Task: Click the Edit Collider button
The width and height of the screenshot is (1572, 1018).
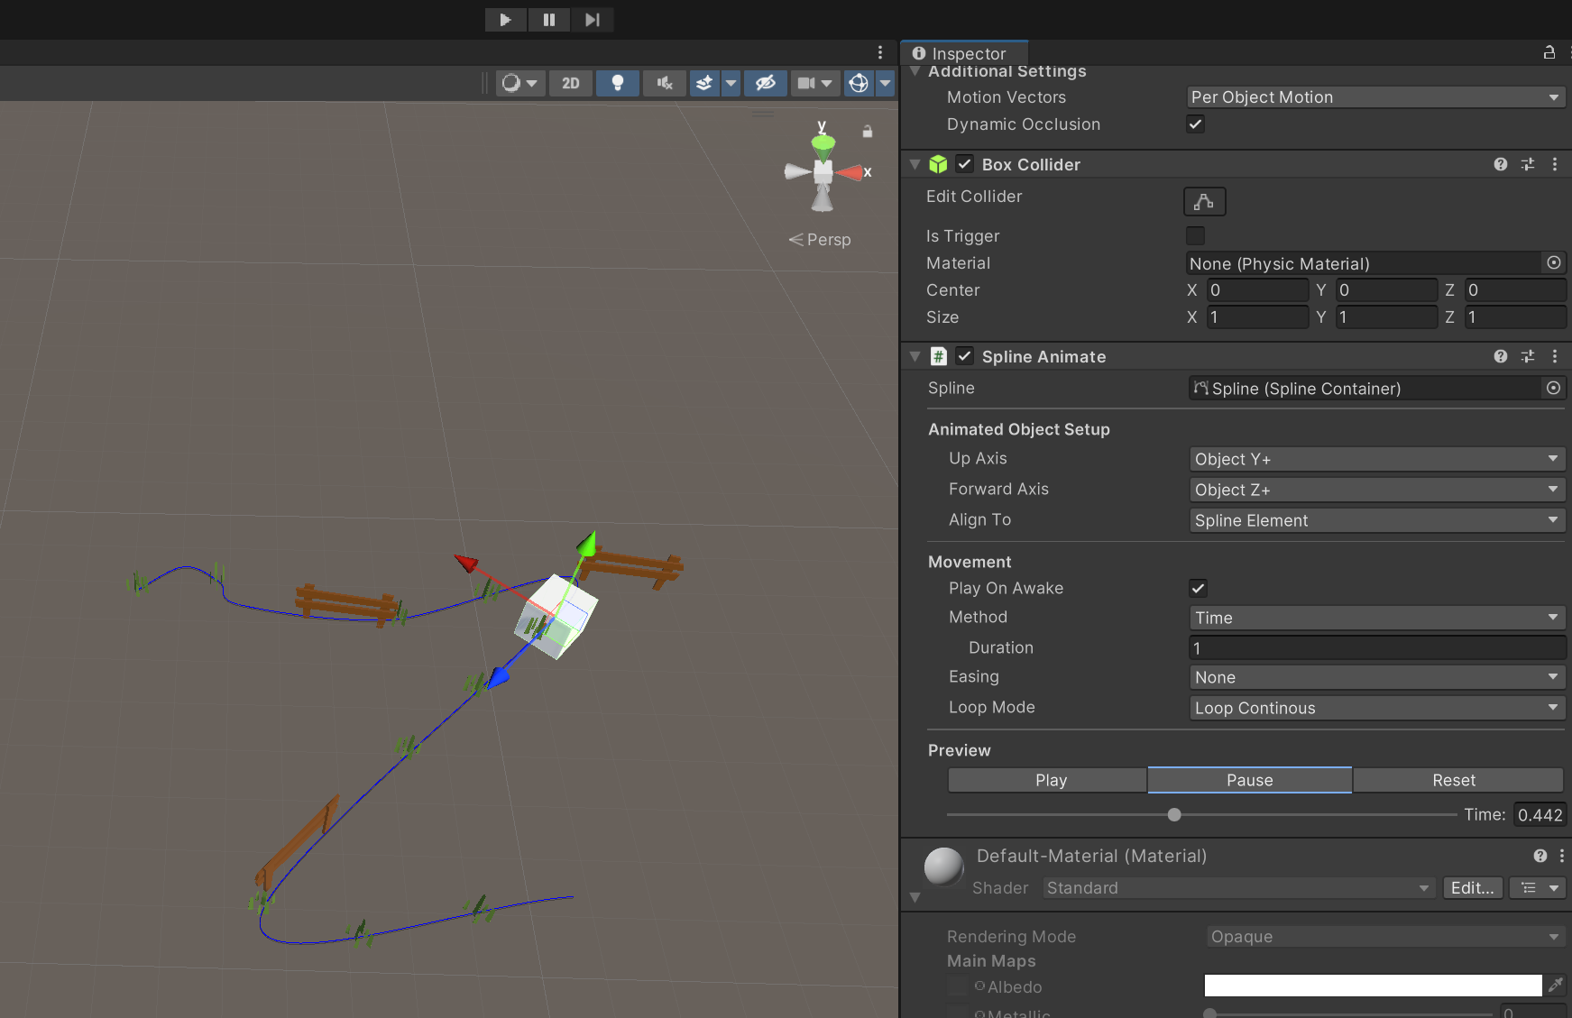Action: point(1204,202)
